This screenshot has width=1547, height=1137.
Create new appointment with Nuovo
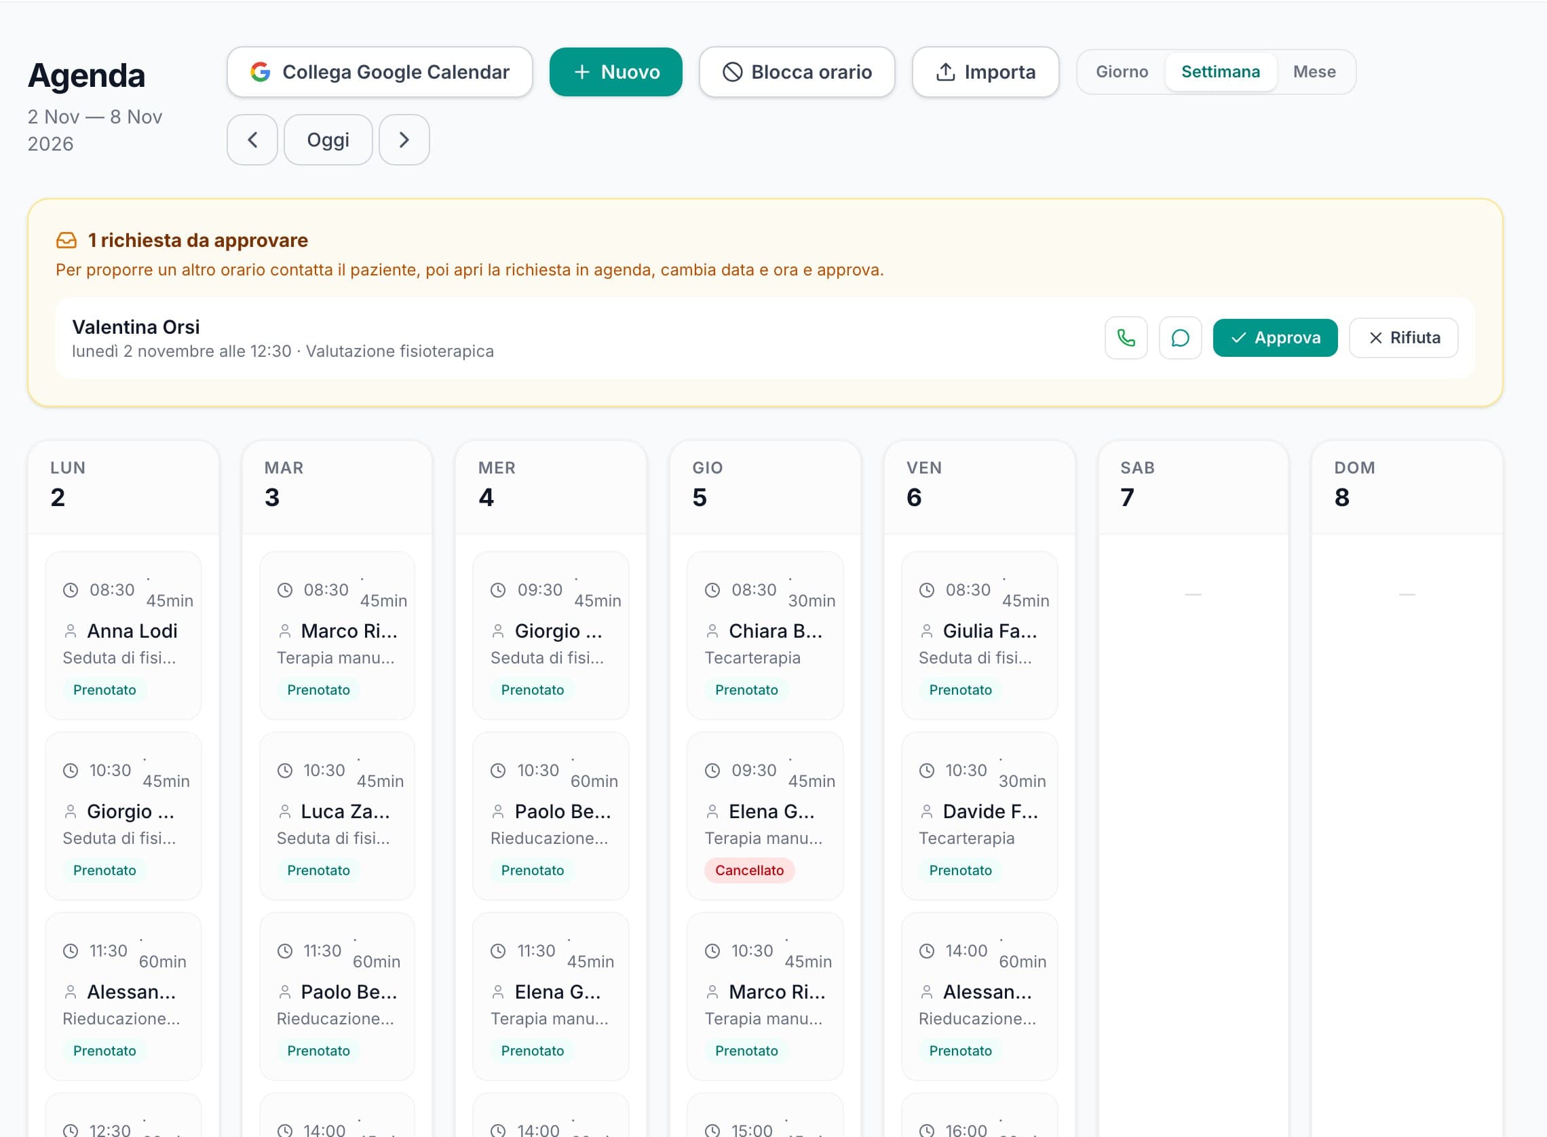(616, 72)
